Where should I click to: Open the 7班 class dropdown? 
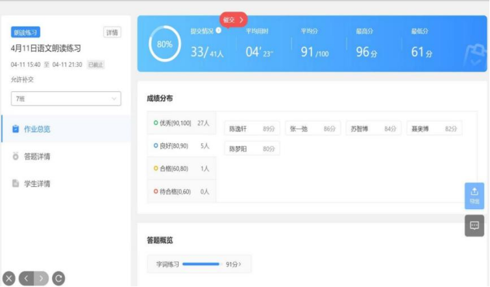click(66, 99)
